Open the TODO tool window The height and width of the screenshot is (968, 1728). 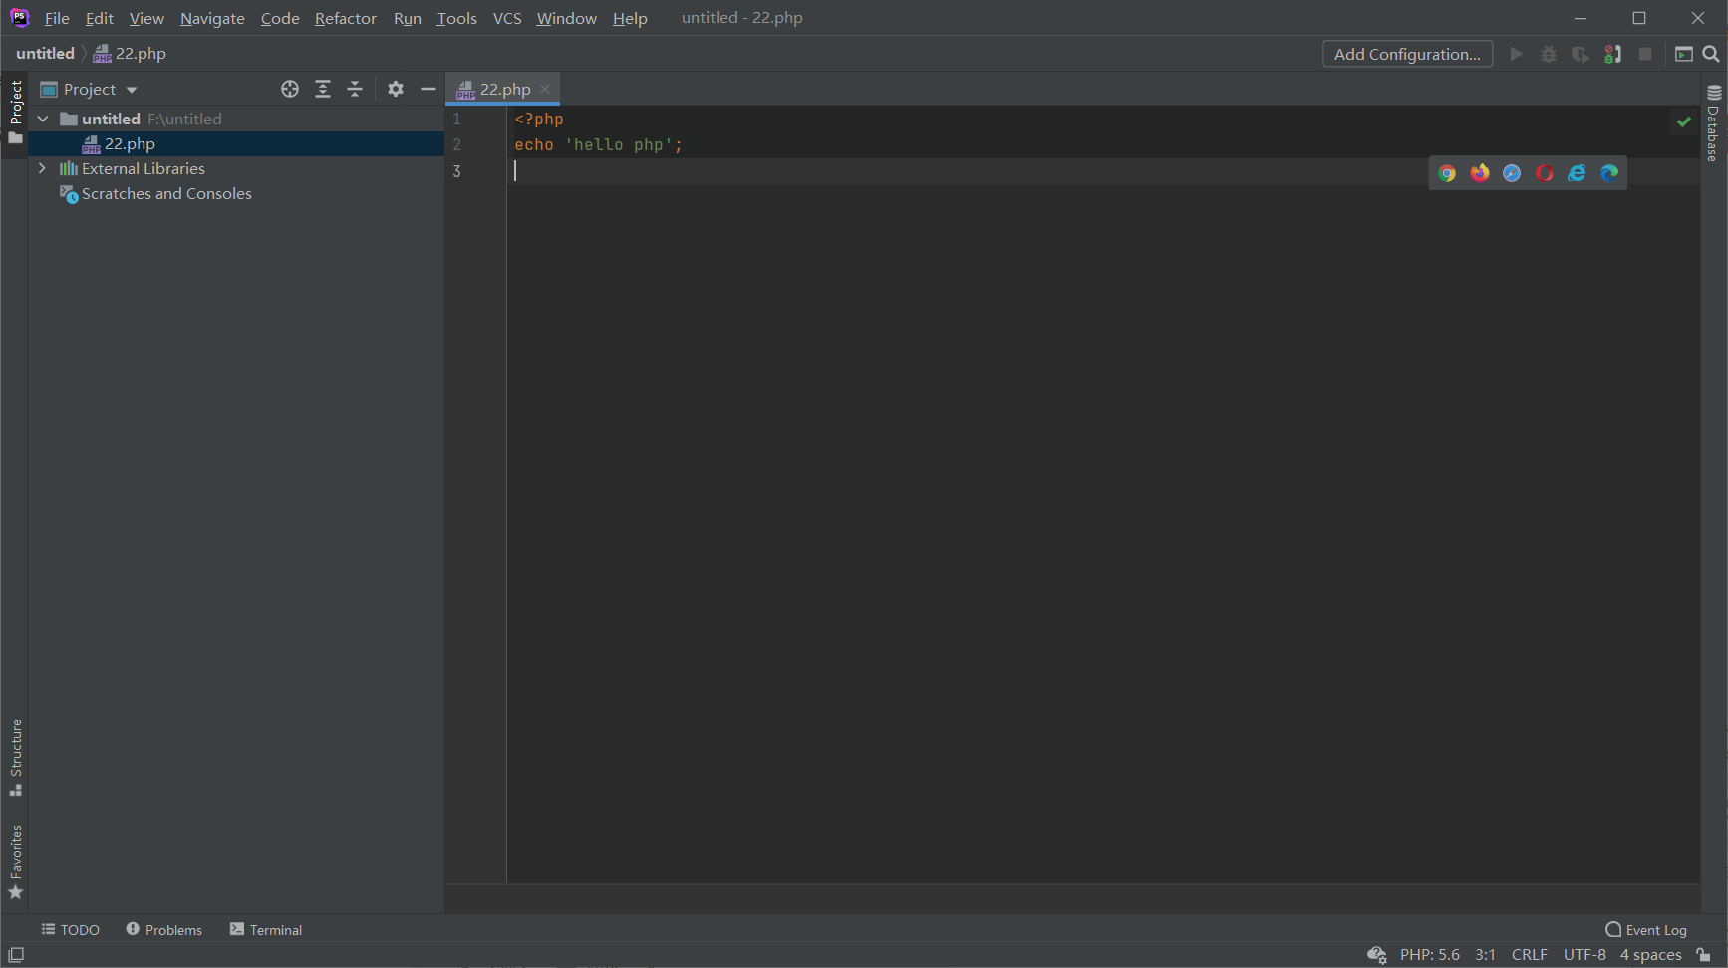pyautogui.click(x=71, y=929)
